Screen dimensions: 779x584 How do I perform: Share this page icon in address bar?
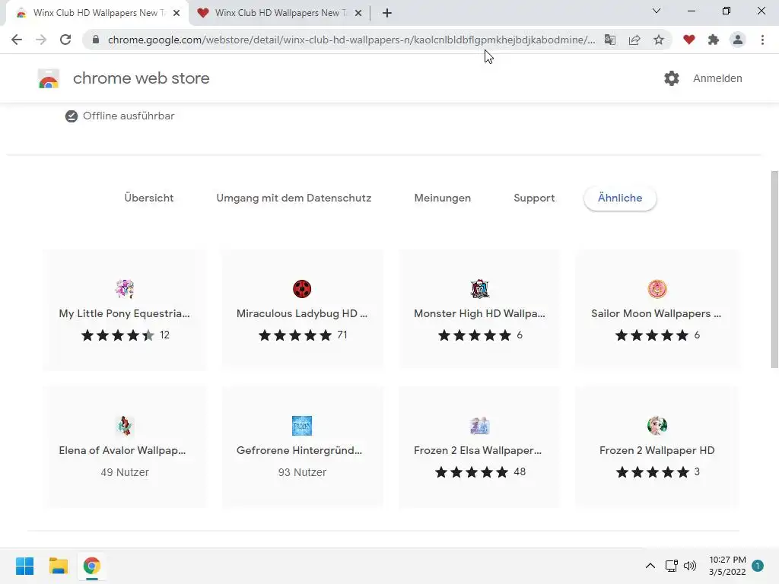point(634,40)
